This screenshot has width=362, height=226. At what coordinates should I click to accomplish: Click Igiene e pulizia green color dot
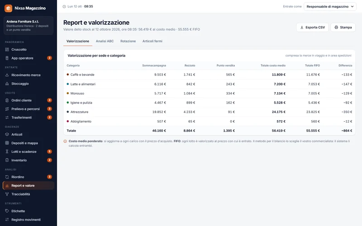tap(67, 103)
